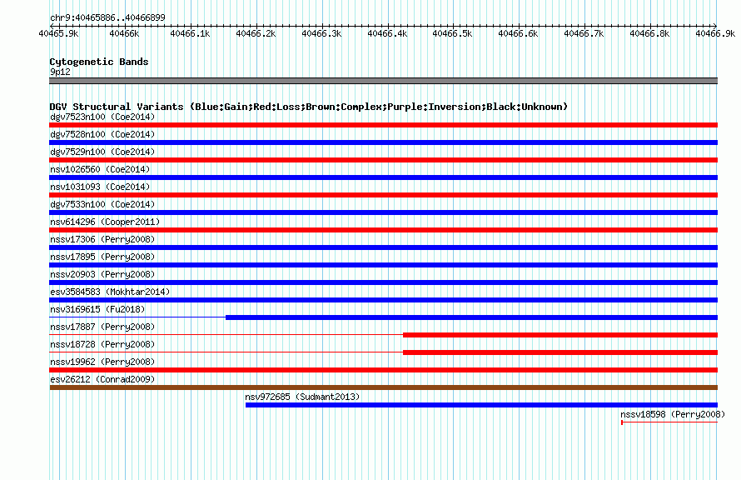Select the nssv20903 (Perry2008) label
Screen dimensions: 741x480
coord(102,274)
